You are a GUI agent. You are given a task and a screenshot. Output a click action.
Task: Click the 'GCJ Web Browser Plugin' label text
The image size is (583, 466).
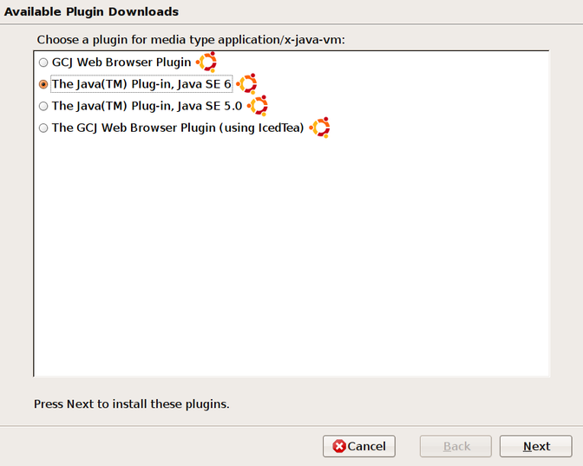click(x=121, y=62)
